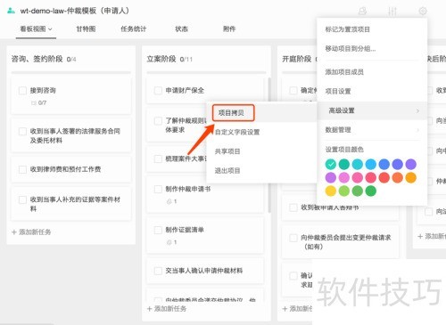Click the project settings gear icon
446x325 pixels.
click(x=423, y=11)
